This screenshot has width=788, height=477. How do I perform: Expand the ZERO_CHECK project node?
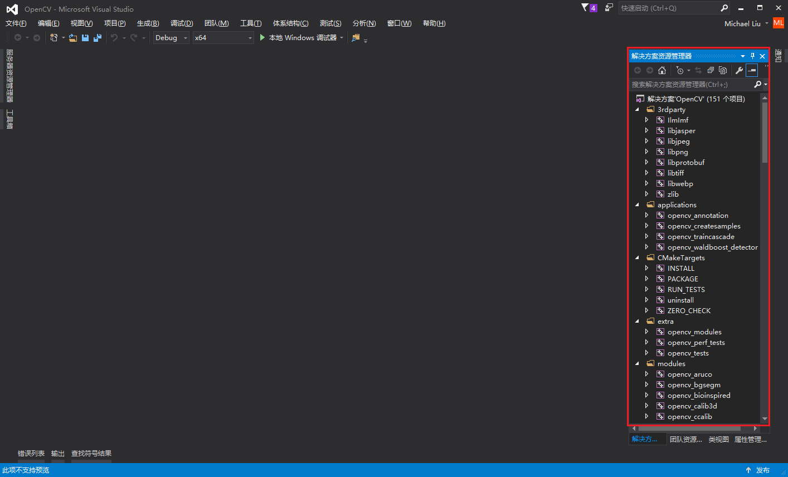pyautogui.click(x=646, y=310)
